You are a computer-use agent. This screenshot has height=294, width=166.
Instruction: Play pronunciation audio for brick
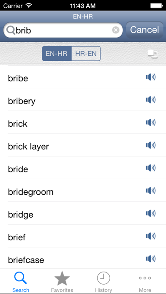coord(151,122)
